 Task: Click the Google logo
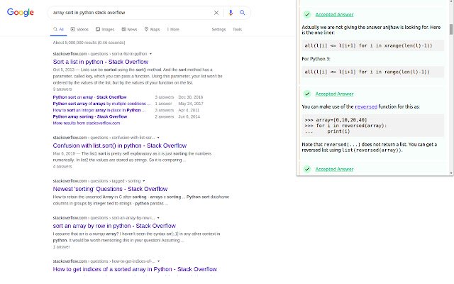(21, 13)
